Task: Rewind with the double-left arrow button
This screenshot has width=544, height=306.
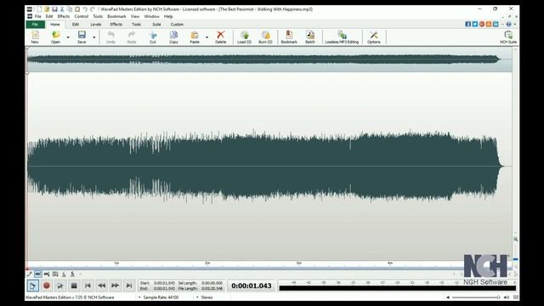Action: coord(101,286)
